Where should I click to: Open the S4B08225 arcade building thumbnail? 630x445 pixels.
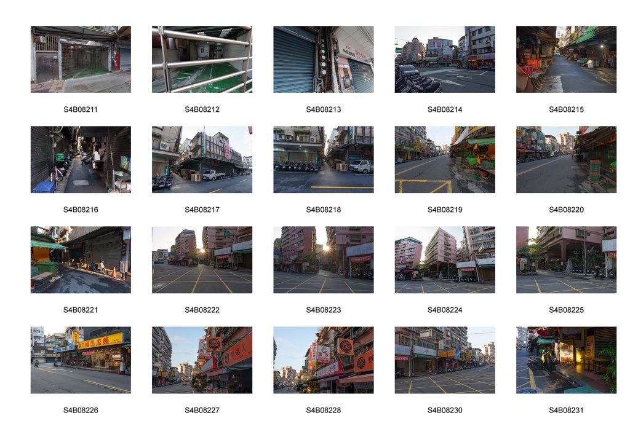(x=566, y=259)
